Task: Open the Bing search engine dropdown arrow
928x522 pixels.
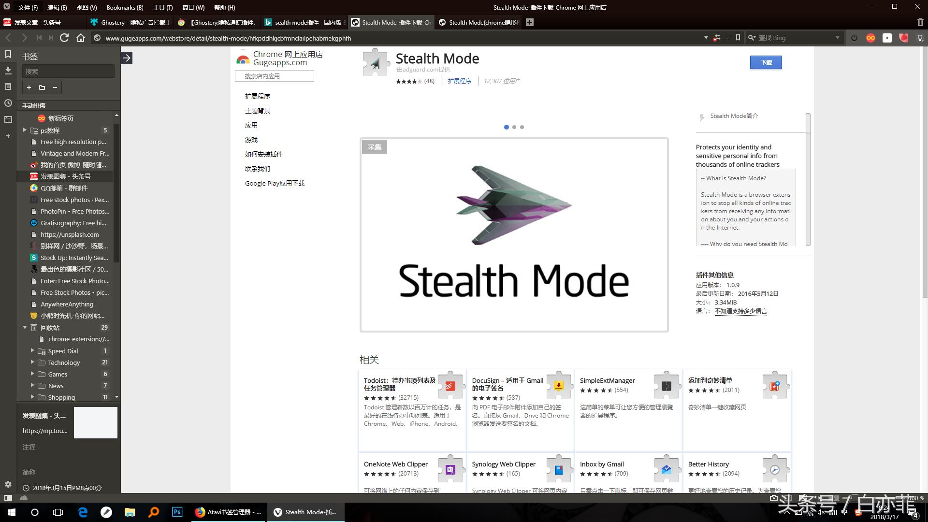Action: [x=838, y=38]
